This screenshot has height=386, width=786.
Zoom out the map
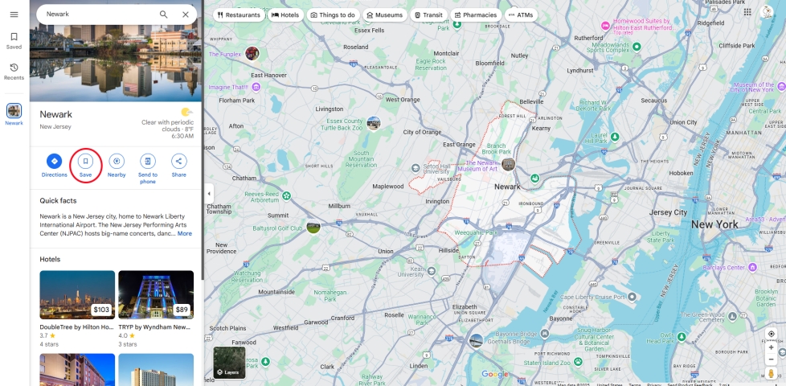(771, 359)
